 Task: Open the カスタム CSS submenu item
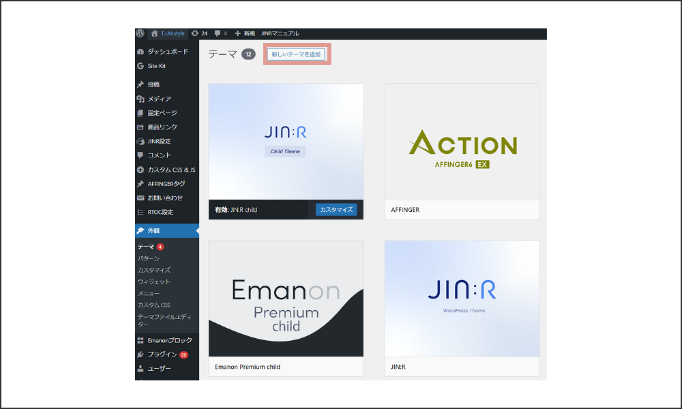(x=154, y=305)
